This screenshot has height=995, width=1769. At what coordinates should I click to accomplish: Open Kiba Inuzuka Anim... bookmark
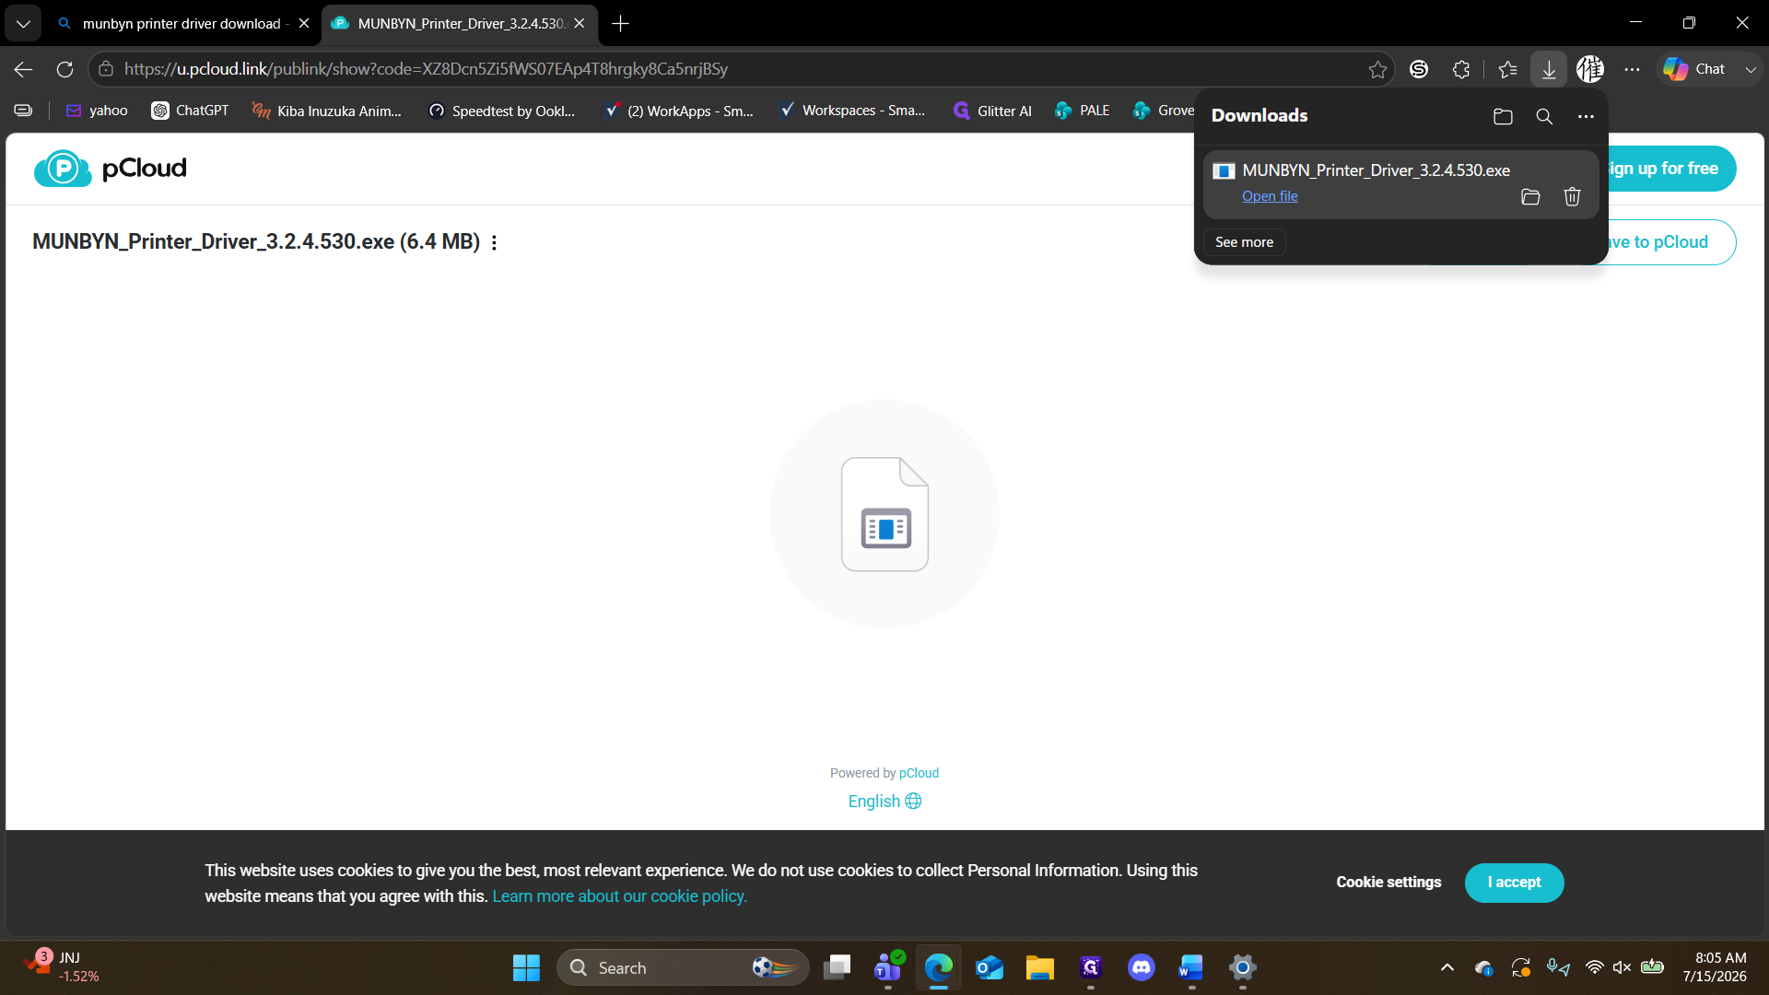pyautogui.click(x=327, y=111)
